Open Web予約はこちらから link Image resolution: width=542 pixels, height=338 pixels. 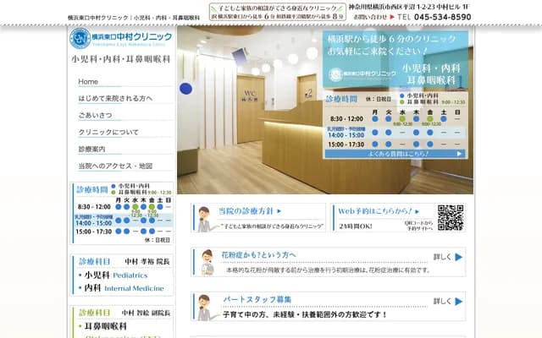tap(379, 211)
